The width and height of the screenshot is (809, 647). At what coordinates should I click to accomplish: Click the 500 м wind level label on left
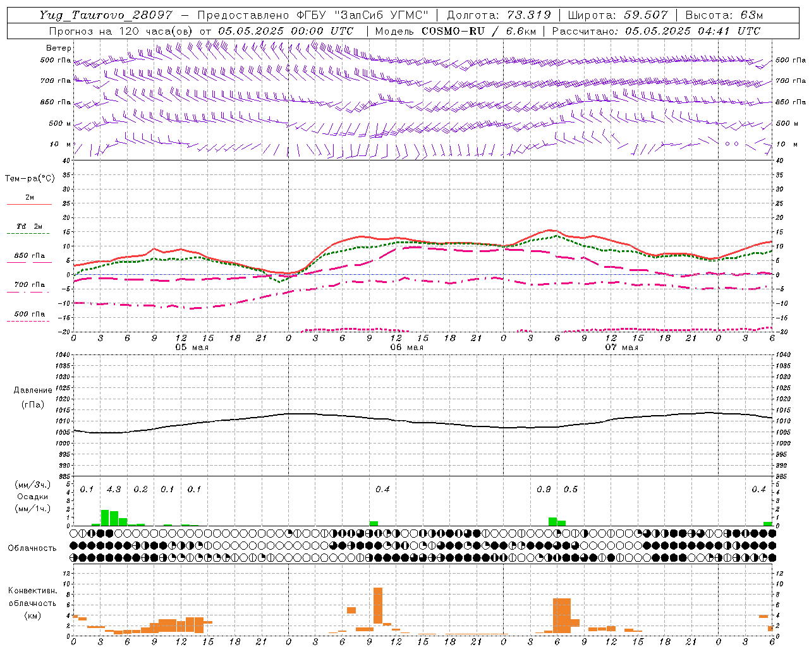point(60,124)
